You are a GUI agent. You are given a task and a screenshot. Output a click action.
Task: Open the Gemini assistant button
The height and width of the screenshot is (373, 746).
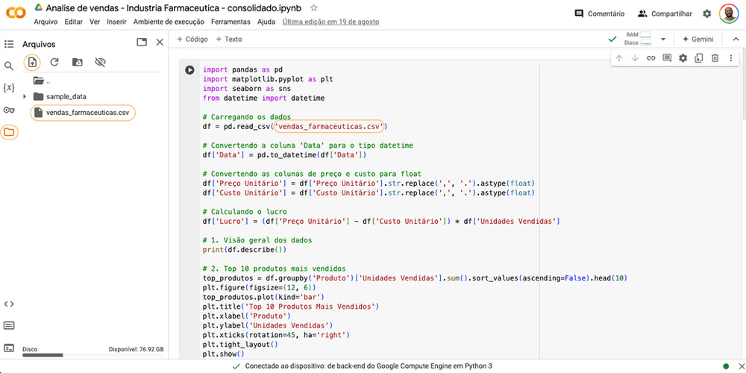pyautogui.click(x=698, y=40)
